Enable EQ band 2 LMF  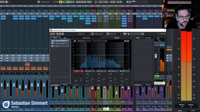click(x=97, y=71)
